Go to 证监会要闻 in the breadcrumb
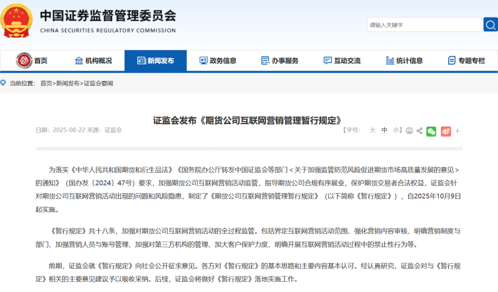Viewport: 498px width, 292px height. tap(98, 83)
